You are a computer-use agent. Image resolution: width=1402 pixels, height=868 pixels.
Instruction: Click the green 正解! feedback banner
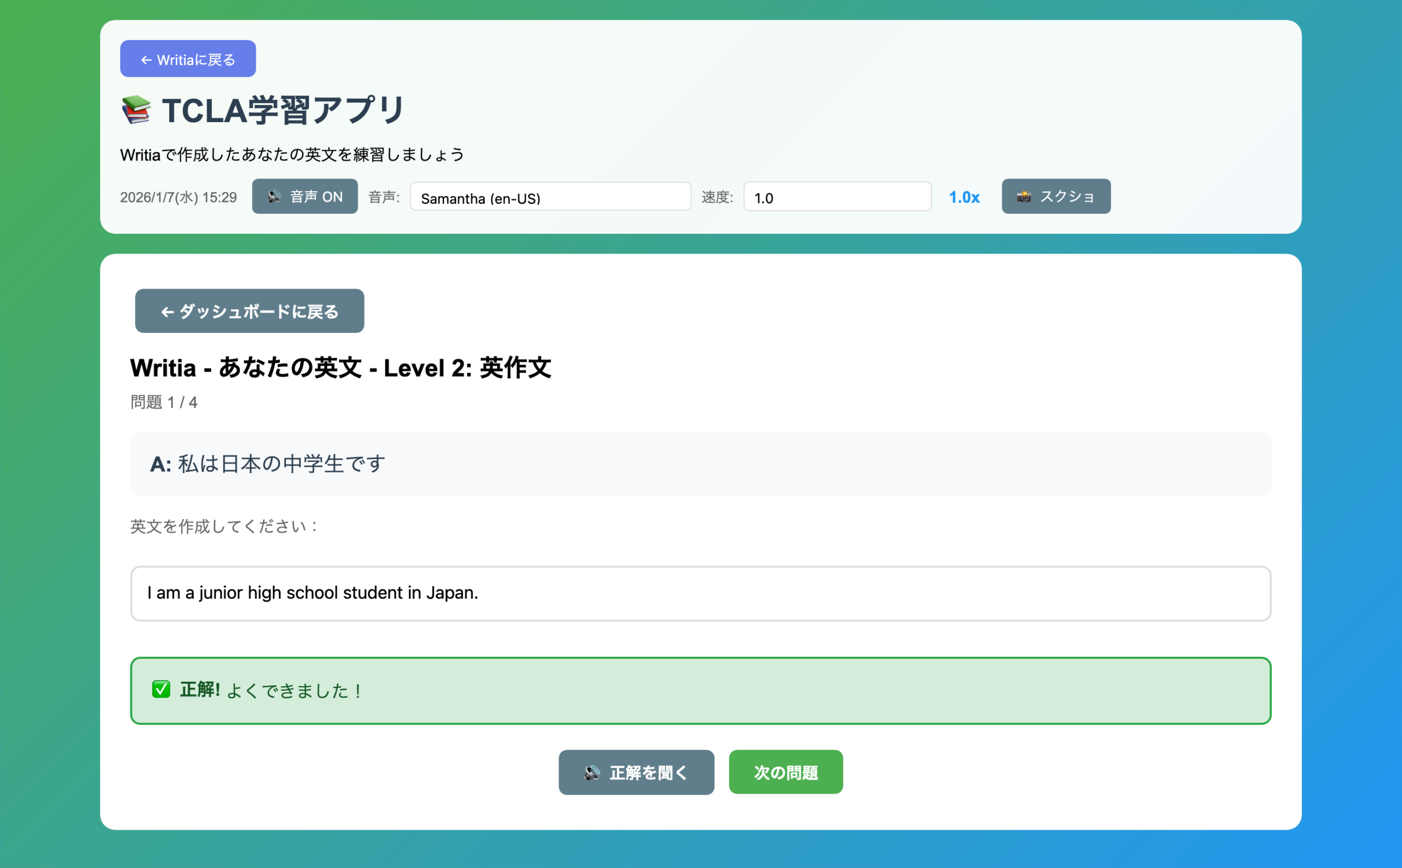(x=700, y=691)
